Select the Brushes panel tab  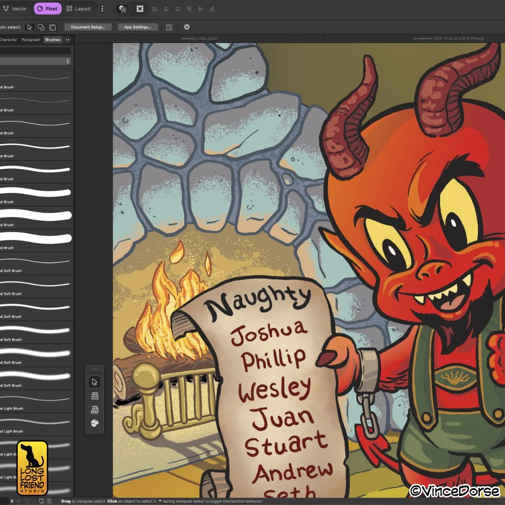tap(53, 40)
